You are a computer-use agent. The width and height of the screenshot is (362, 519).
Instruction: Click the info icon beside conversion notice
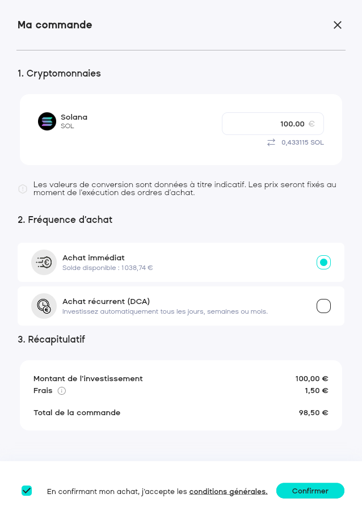click(23, 189)
